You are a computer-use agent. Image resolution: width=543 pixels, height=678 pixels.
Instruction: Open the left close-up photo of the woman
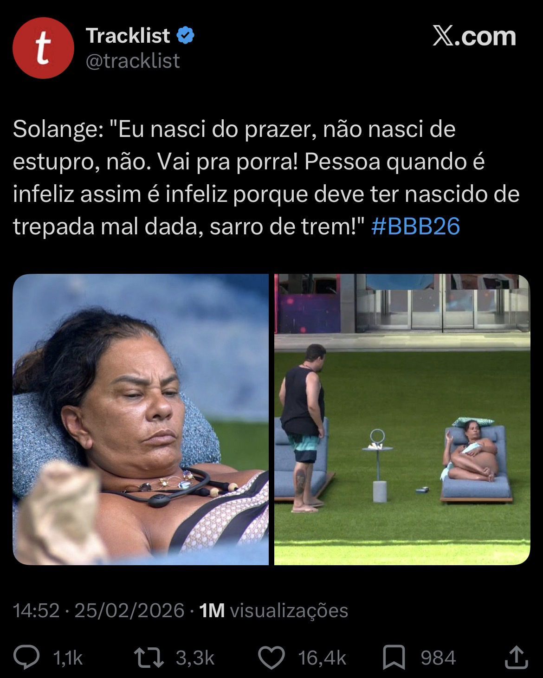tap(141, 419)
